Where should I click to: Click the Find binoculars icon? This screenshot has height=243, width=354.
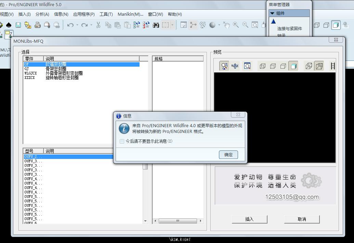coord(156,25)
